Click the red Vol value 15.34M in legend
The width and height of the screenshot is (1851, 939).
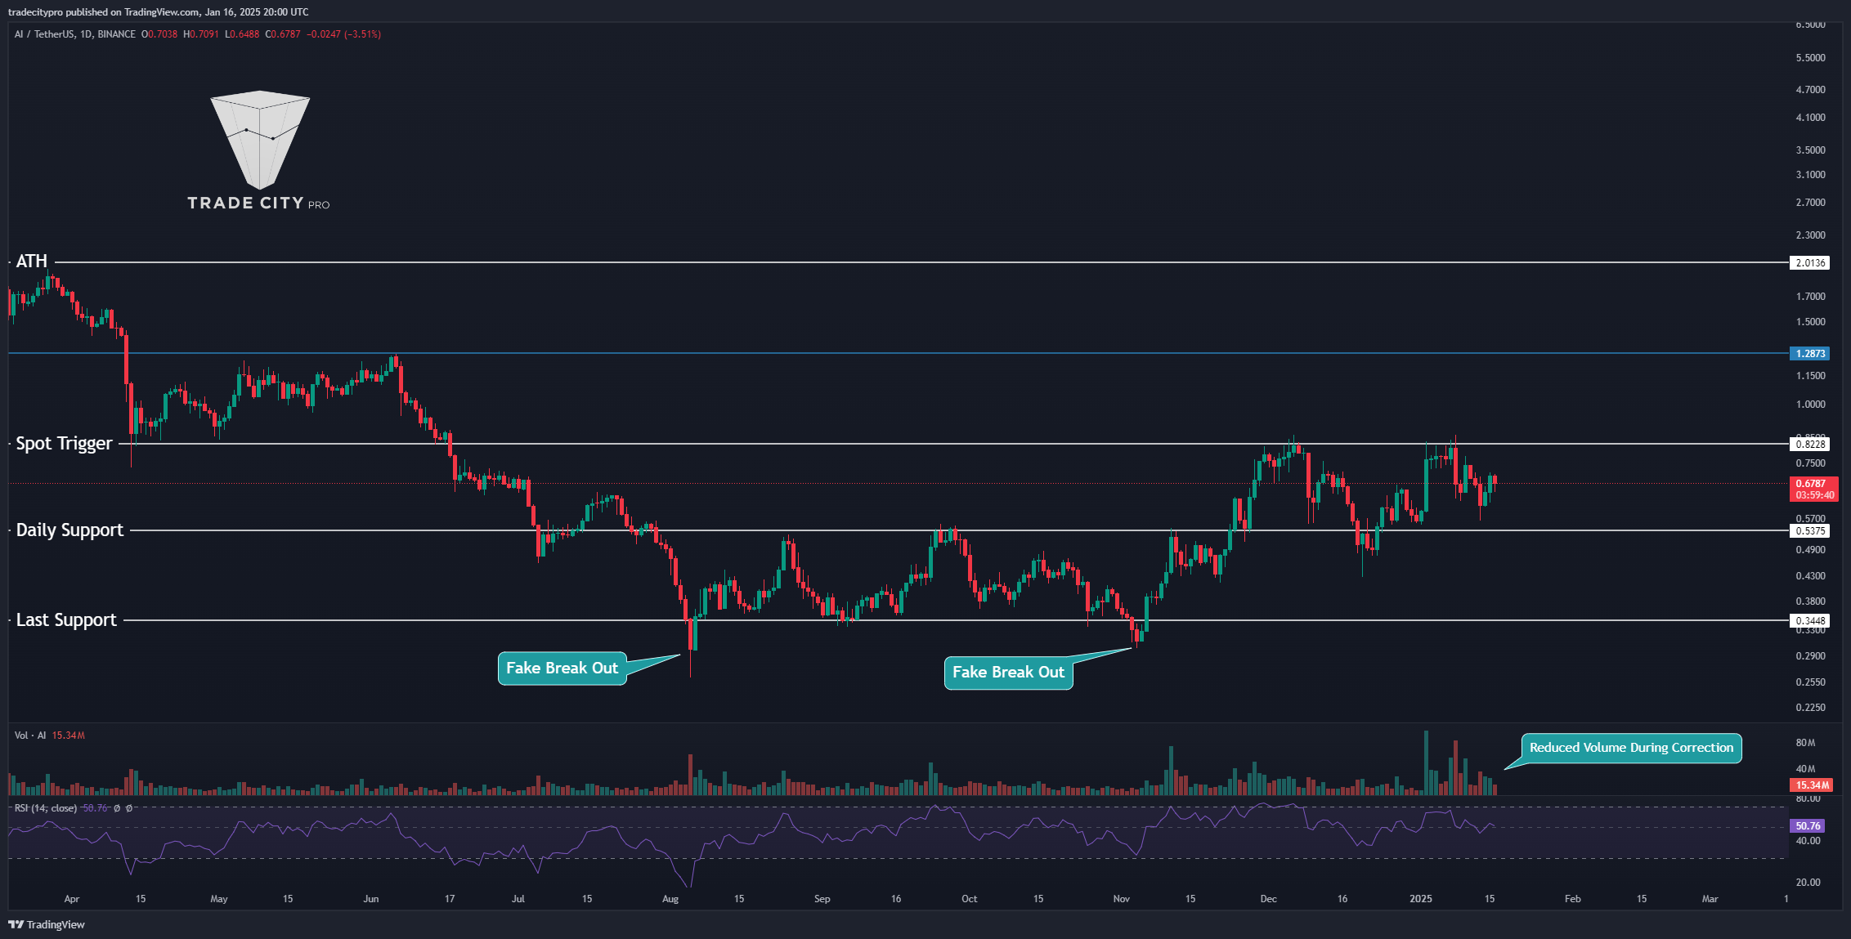pos(69,736)
